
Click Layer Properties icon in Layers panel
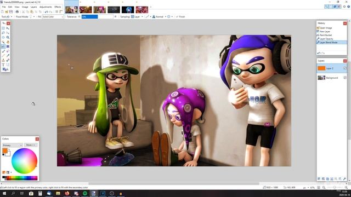pyautogui.click(x=344, y=179)
